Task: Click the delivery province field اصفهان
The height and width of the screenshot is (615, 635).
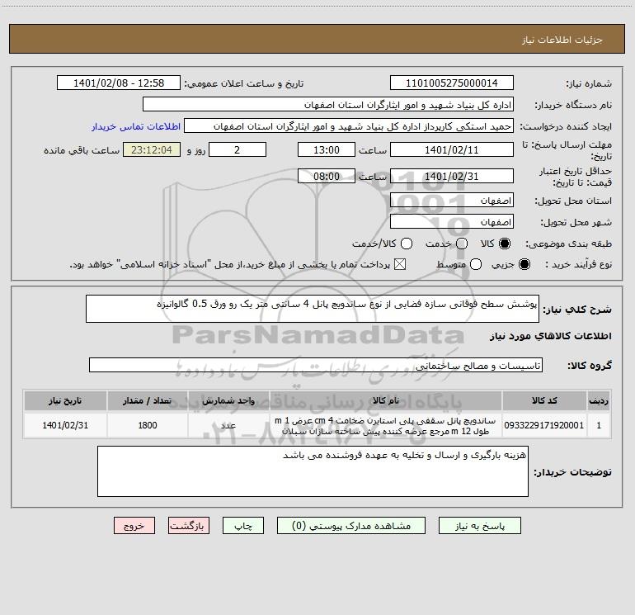Action: (x=452, y=201)
